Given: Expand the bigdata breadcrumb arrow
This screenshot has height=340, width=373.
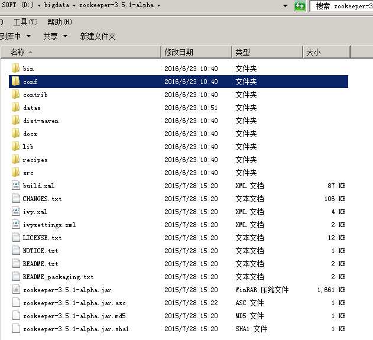Looking at the screenshot, I should point(74,5).
